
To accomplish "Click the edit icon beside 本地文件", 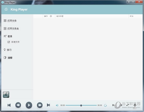I will 9,42.
